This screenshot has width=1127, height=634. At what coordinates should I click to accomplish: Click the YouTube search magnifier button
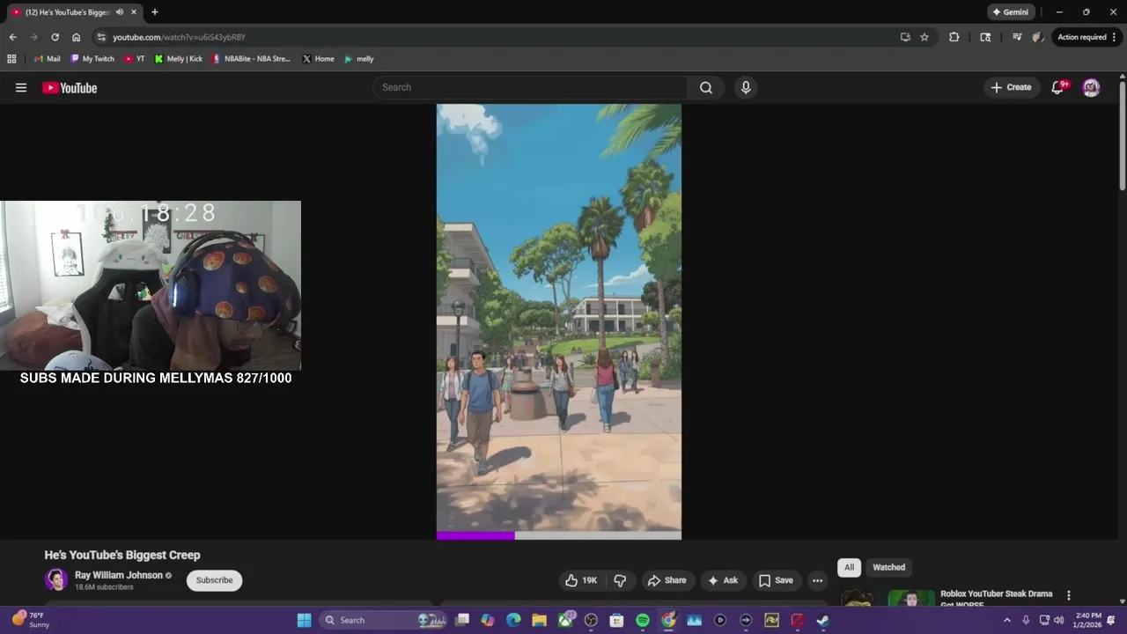coord(706,87)
